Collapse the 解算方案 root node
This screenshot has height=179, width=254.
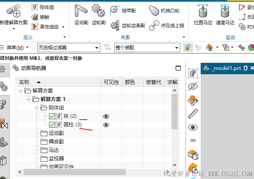(20, 91)
